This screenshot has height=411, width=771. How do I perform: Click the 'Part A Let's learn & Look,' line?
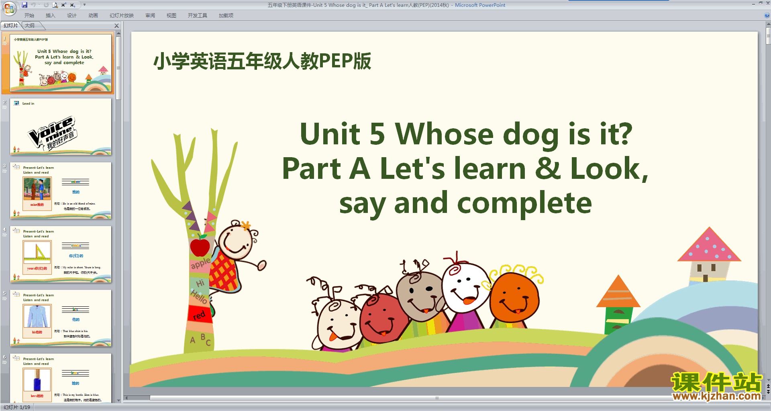(465, 169)
